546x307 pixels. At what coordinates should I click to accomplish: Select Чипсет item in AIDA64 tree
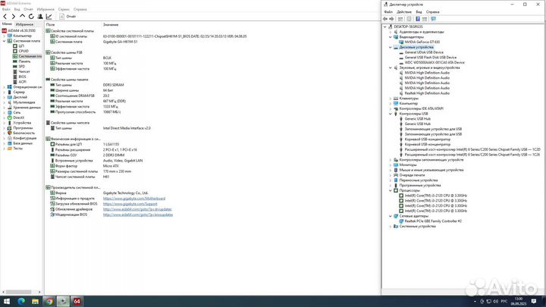[24, 72]
